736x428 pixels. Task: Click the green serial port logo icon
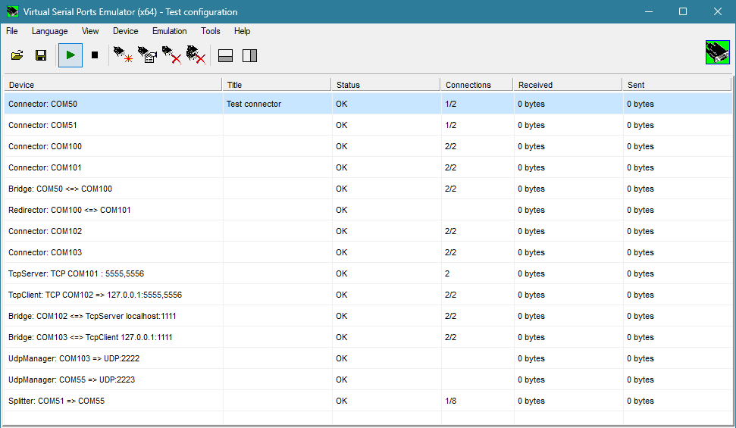coord(717,52)
